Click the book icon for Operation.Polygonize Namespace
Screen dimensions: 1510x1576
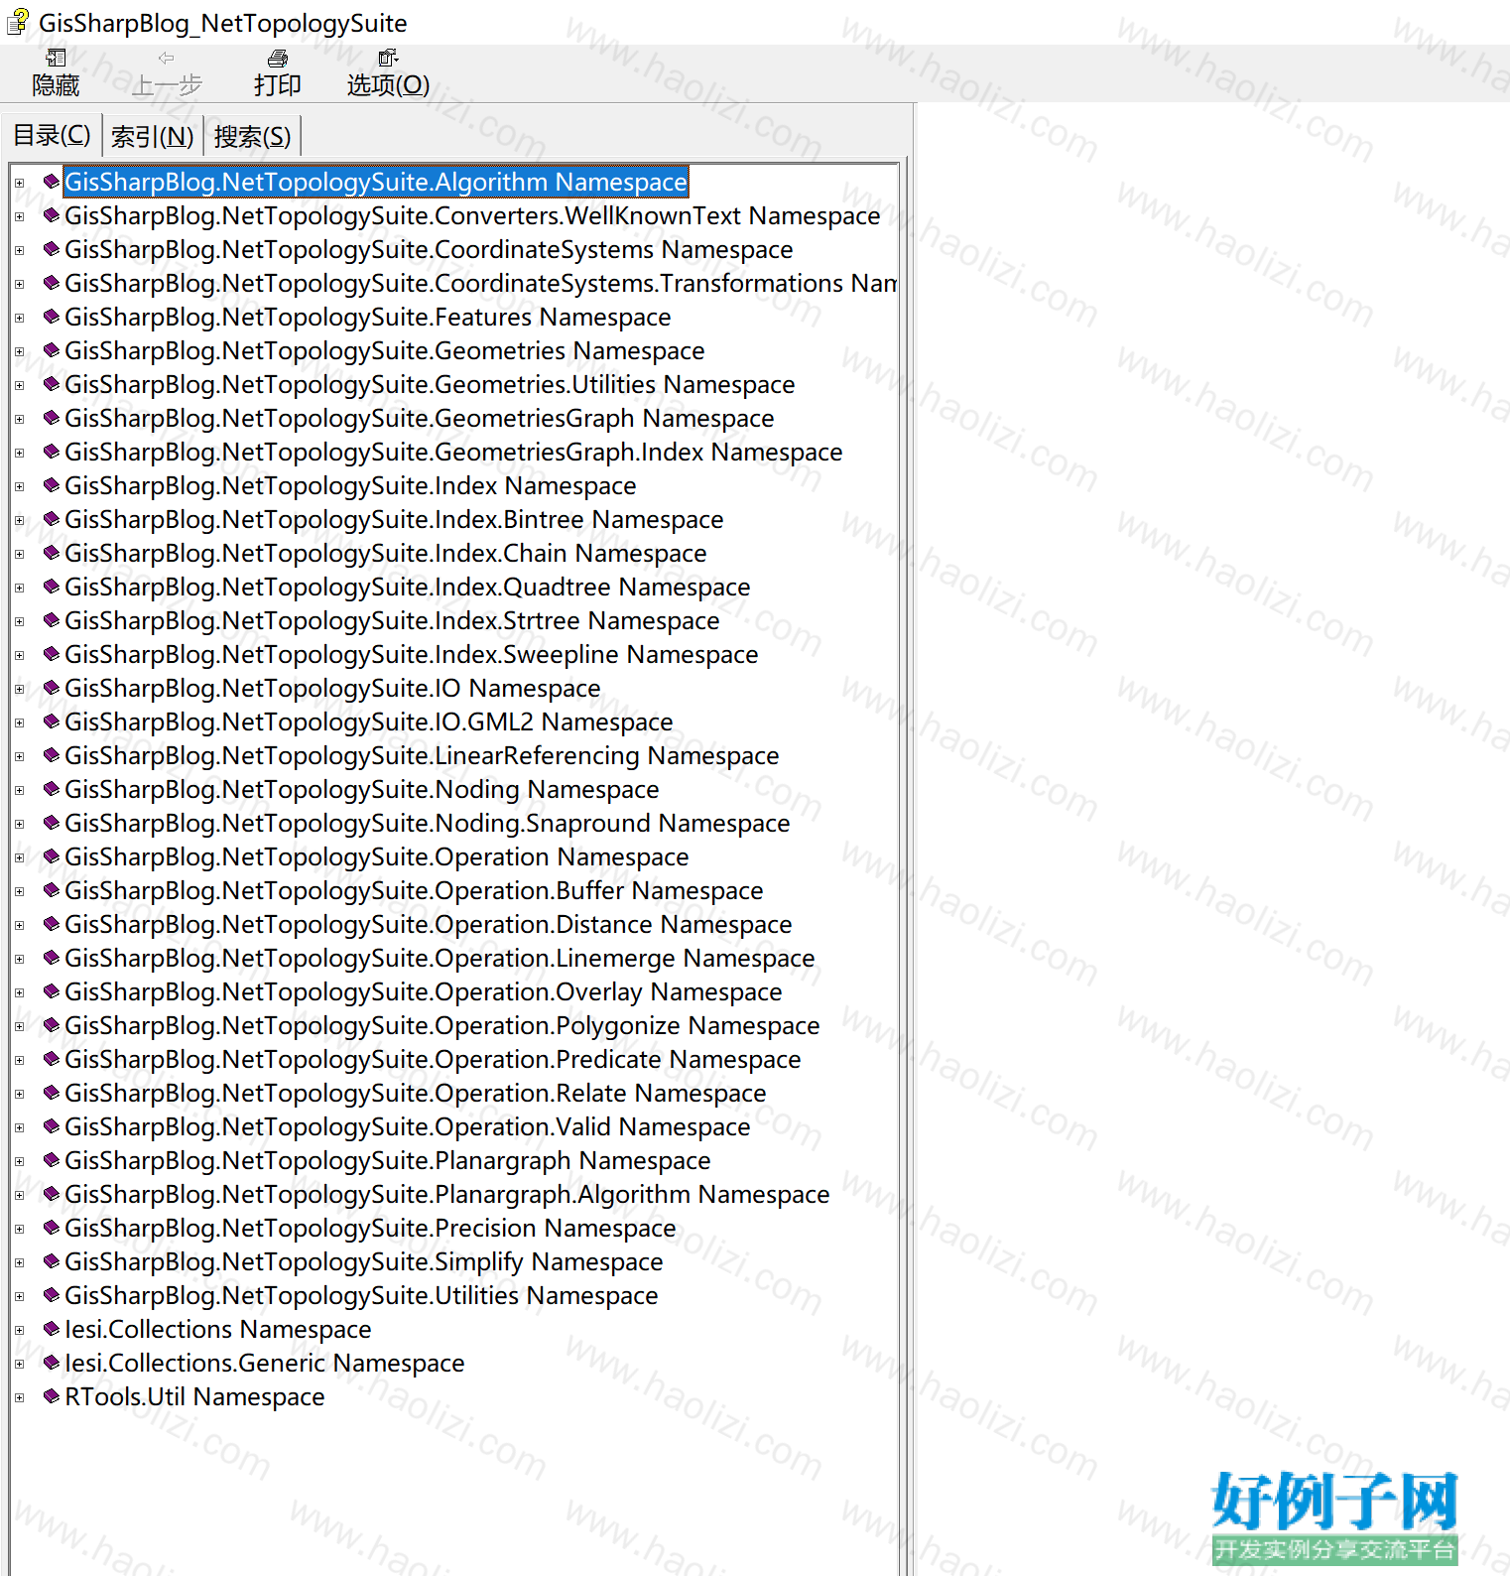coord(52,1025)
